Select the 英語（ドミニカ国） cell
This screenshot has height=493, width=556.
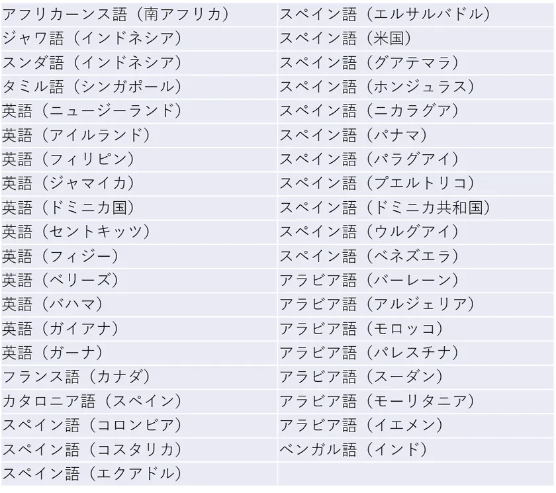coord(68,208)
